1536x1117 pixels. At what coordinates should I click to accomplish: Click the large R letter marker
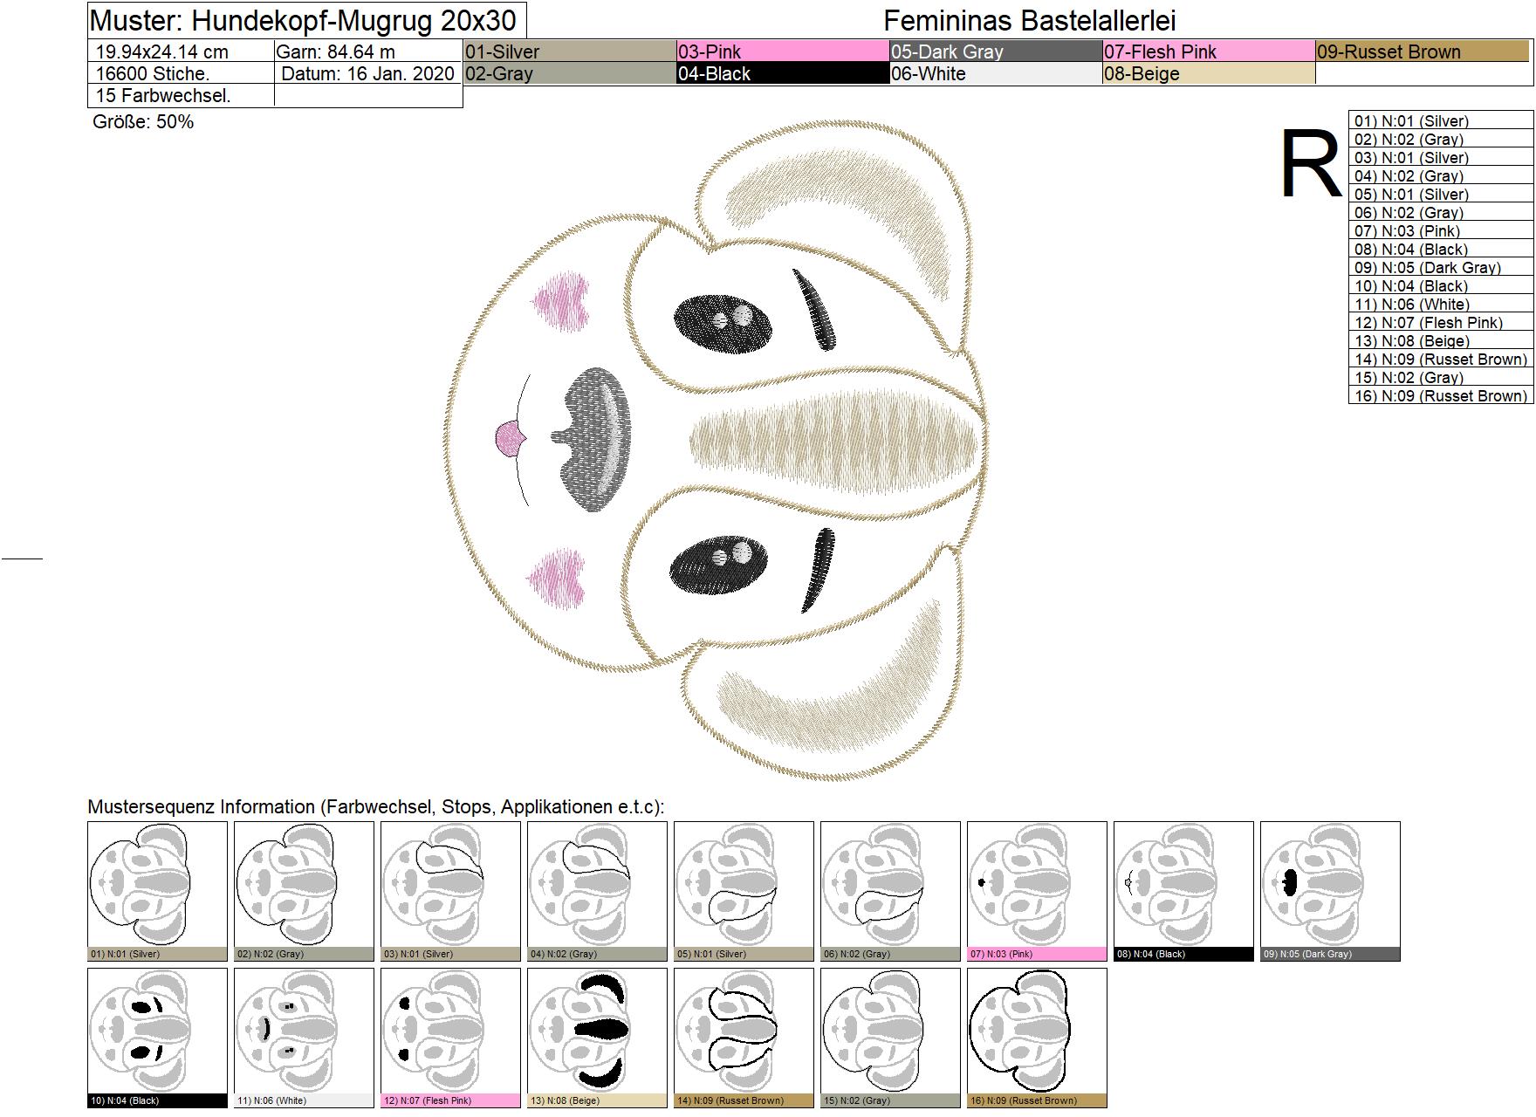1309,165
